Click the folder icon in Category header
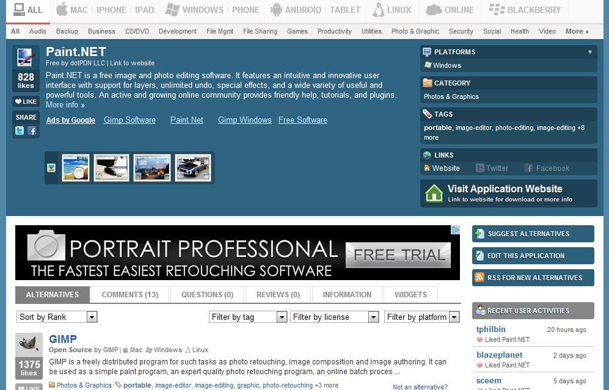This screenshot has height=390, width=609. (427, 82)
